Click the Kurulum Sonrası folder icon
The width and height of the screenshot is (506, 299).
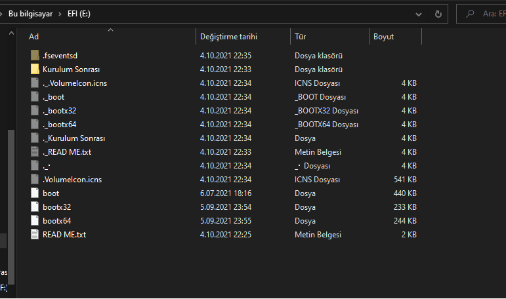tap(35, 70)
